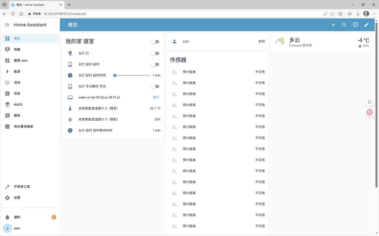Screen dimensions: 379x236
Task: Open 能源 energy panel
Action: [30, 72]
